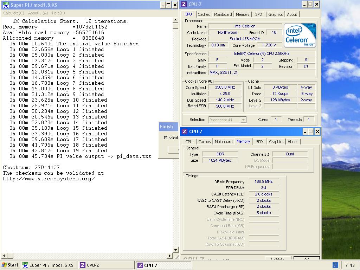Click the system tray clock 7.43
This screenshot has width=360, height=270.
[x=350, y=265]
